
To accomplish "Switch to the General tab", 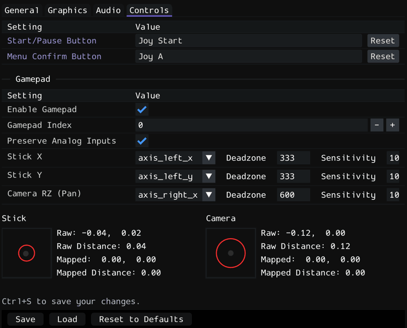I will tap(22, 10).
